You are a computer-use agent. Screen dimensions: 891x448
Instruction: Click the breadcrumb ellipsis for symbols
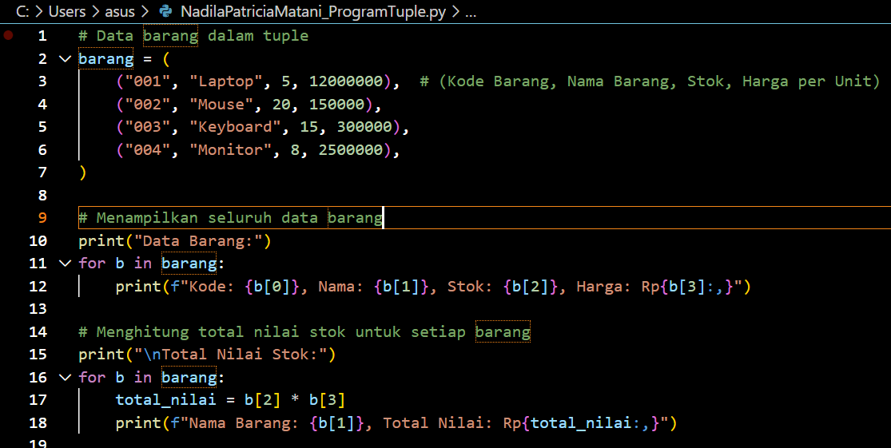pos(471,13)
